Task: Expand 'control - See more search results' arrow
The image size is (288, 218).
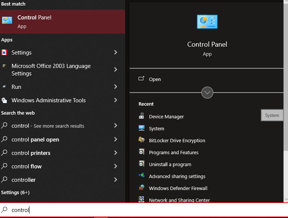Action: coord(115,125)
